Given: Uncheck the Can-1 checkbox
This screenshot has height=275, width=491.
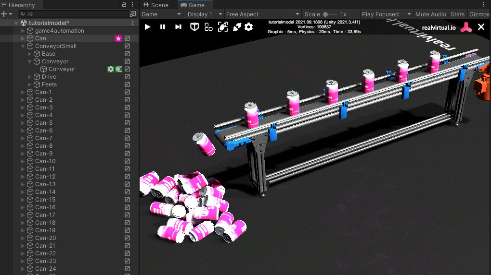Looking at the screenshot, I should (x=128, y=92).
